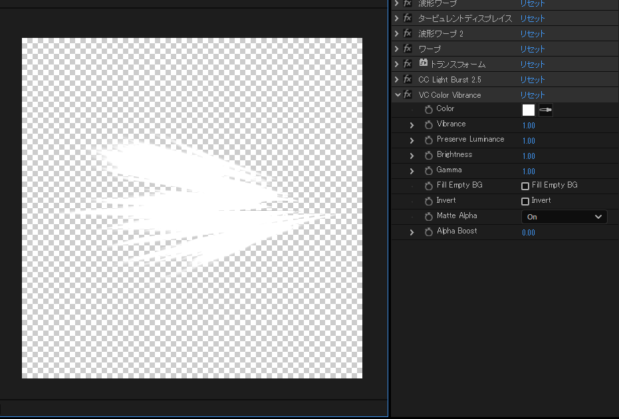Viewport: 619px width, 419px height.
Task: Click the Alpha Boost value 0.00
Action: 529,233
